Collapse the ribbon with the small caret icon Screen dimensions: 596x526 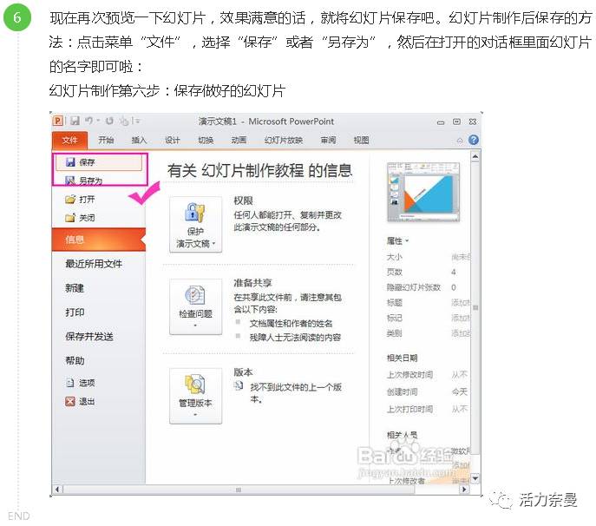(x=460, y=141)
